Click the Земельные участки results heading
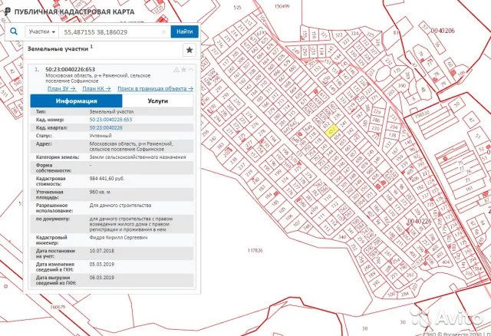The height and width of the screenshot is (336, 491). point(58,49)
